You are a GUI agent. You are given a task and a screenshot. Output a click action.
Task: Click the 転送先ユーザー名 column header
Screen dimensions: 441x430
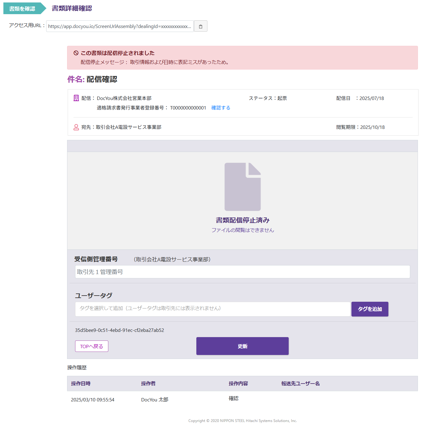click(x=300, y=384)
